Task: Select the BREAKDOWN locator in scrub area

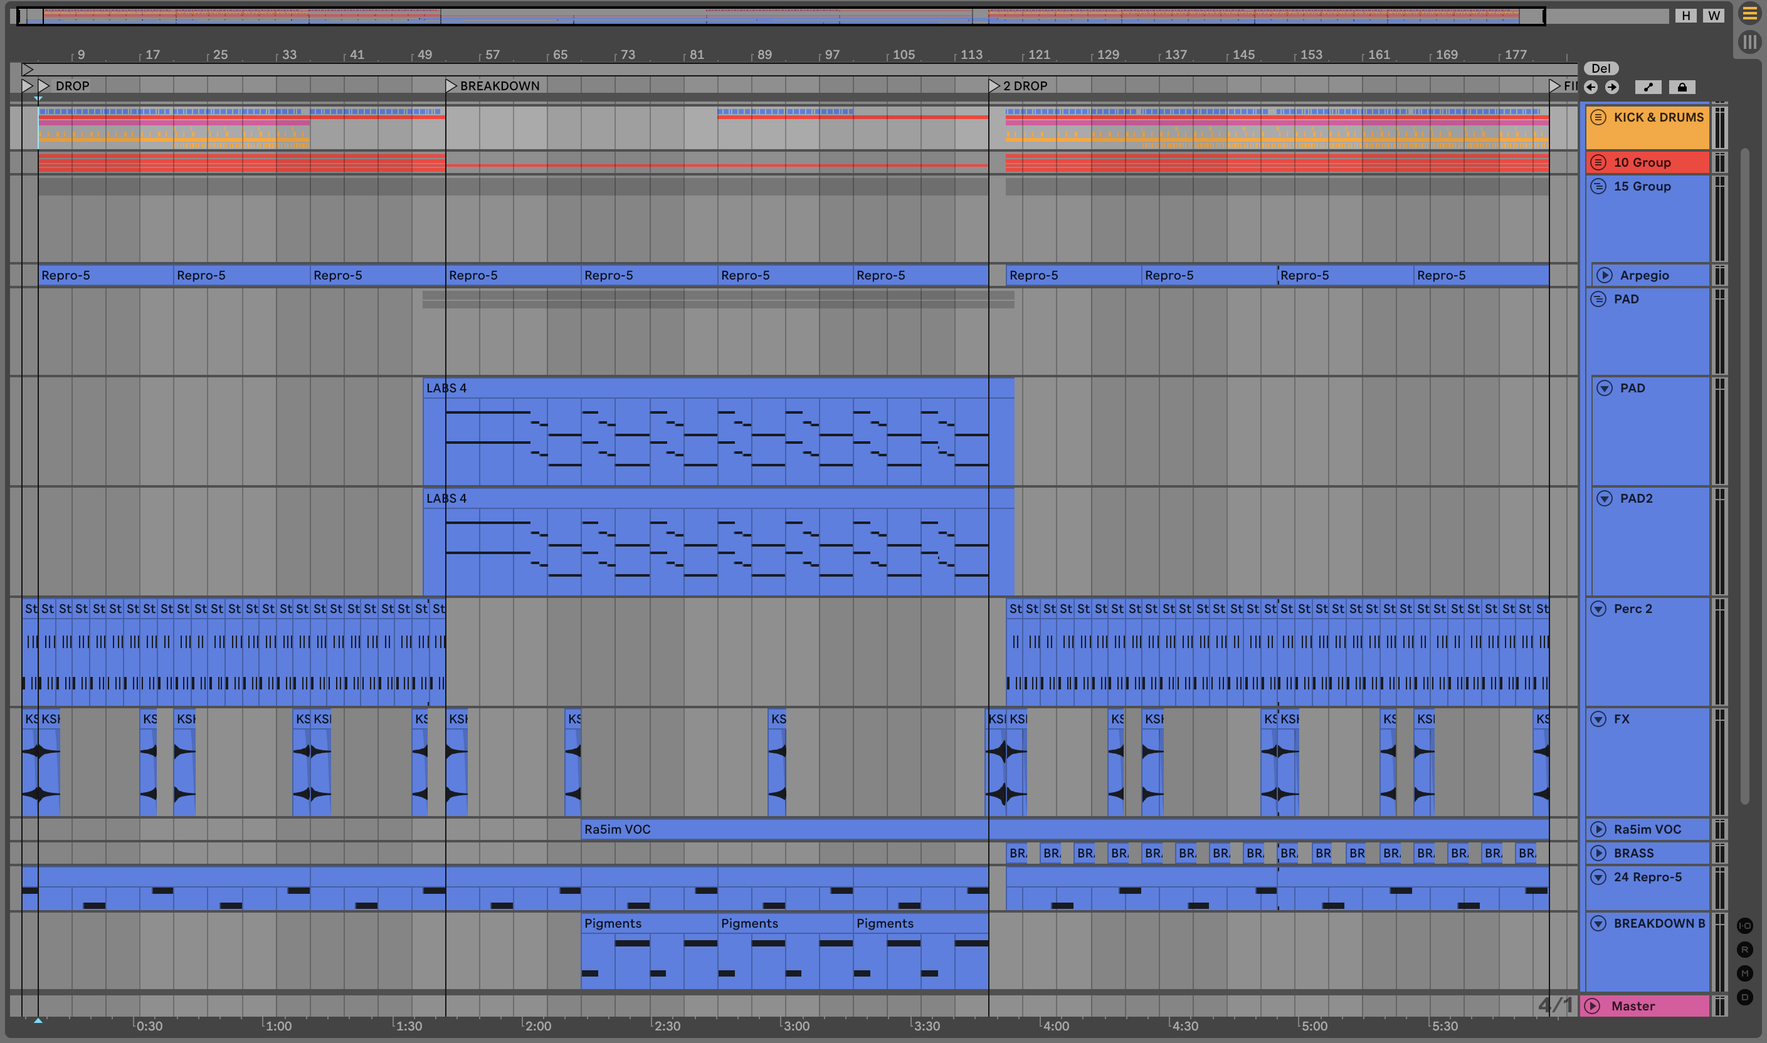Action: (451, 86)
